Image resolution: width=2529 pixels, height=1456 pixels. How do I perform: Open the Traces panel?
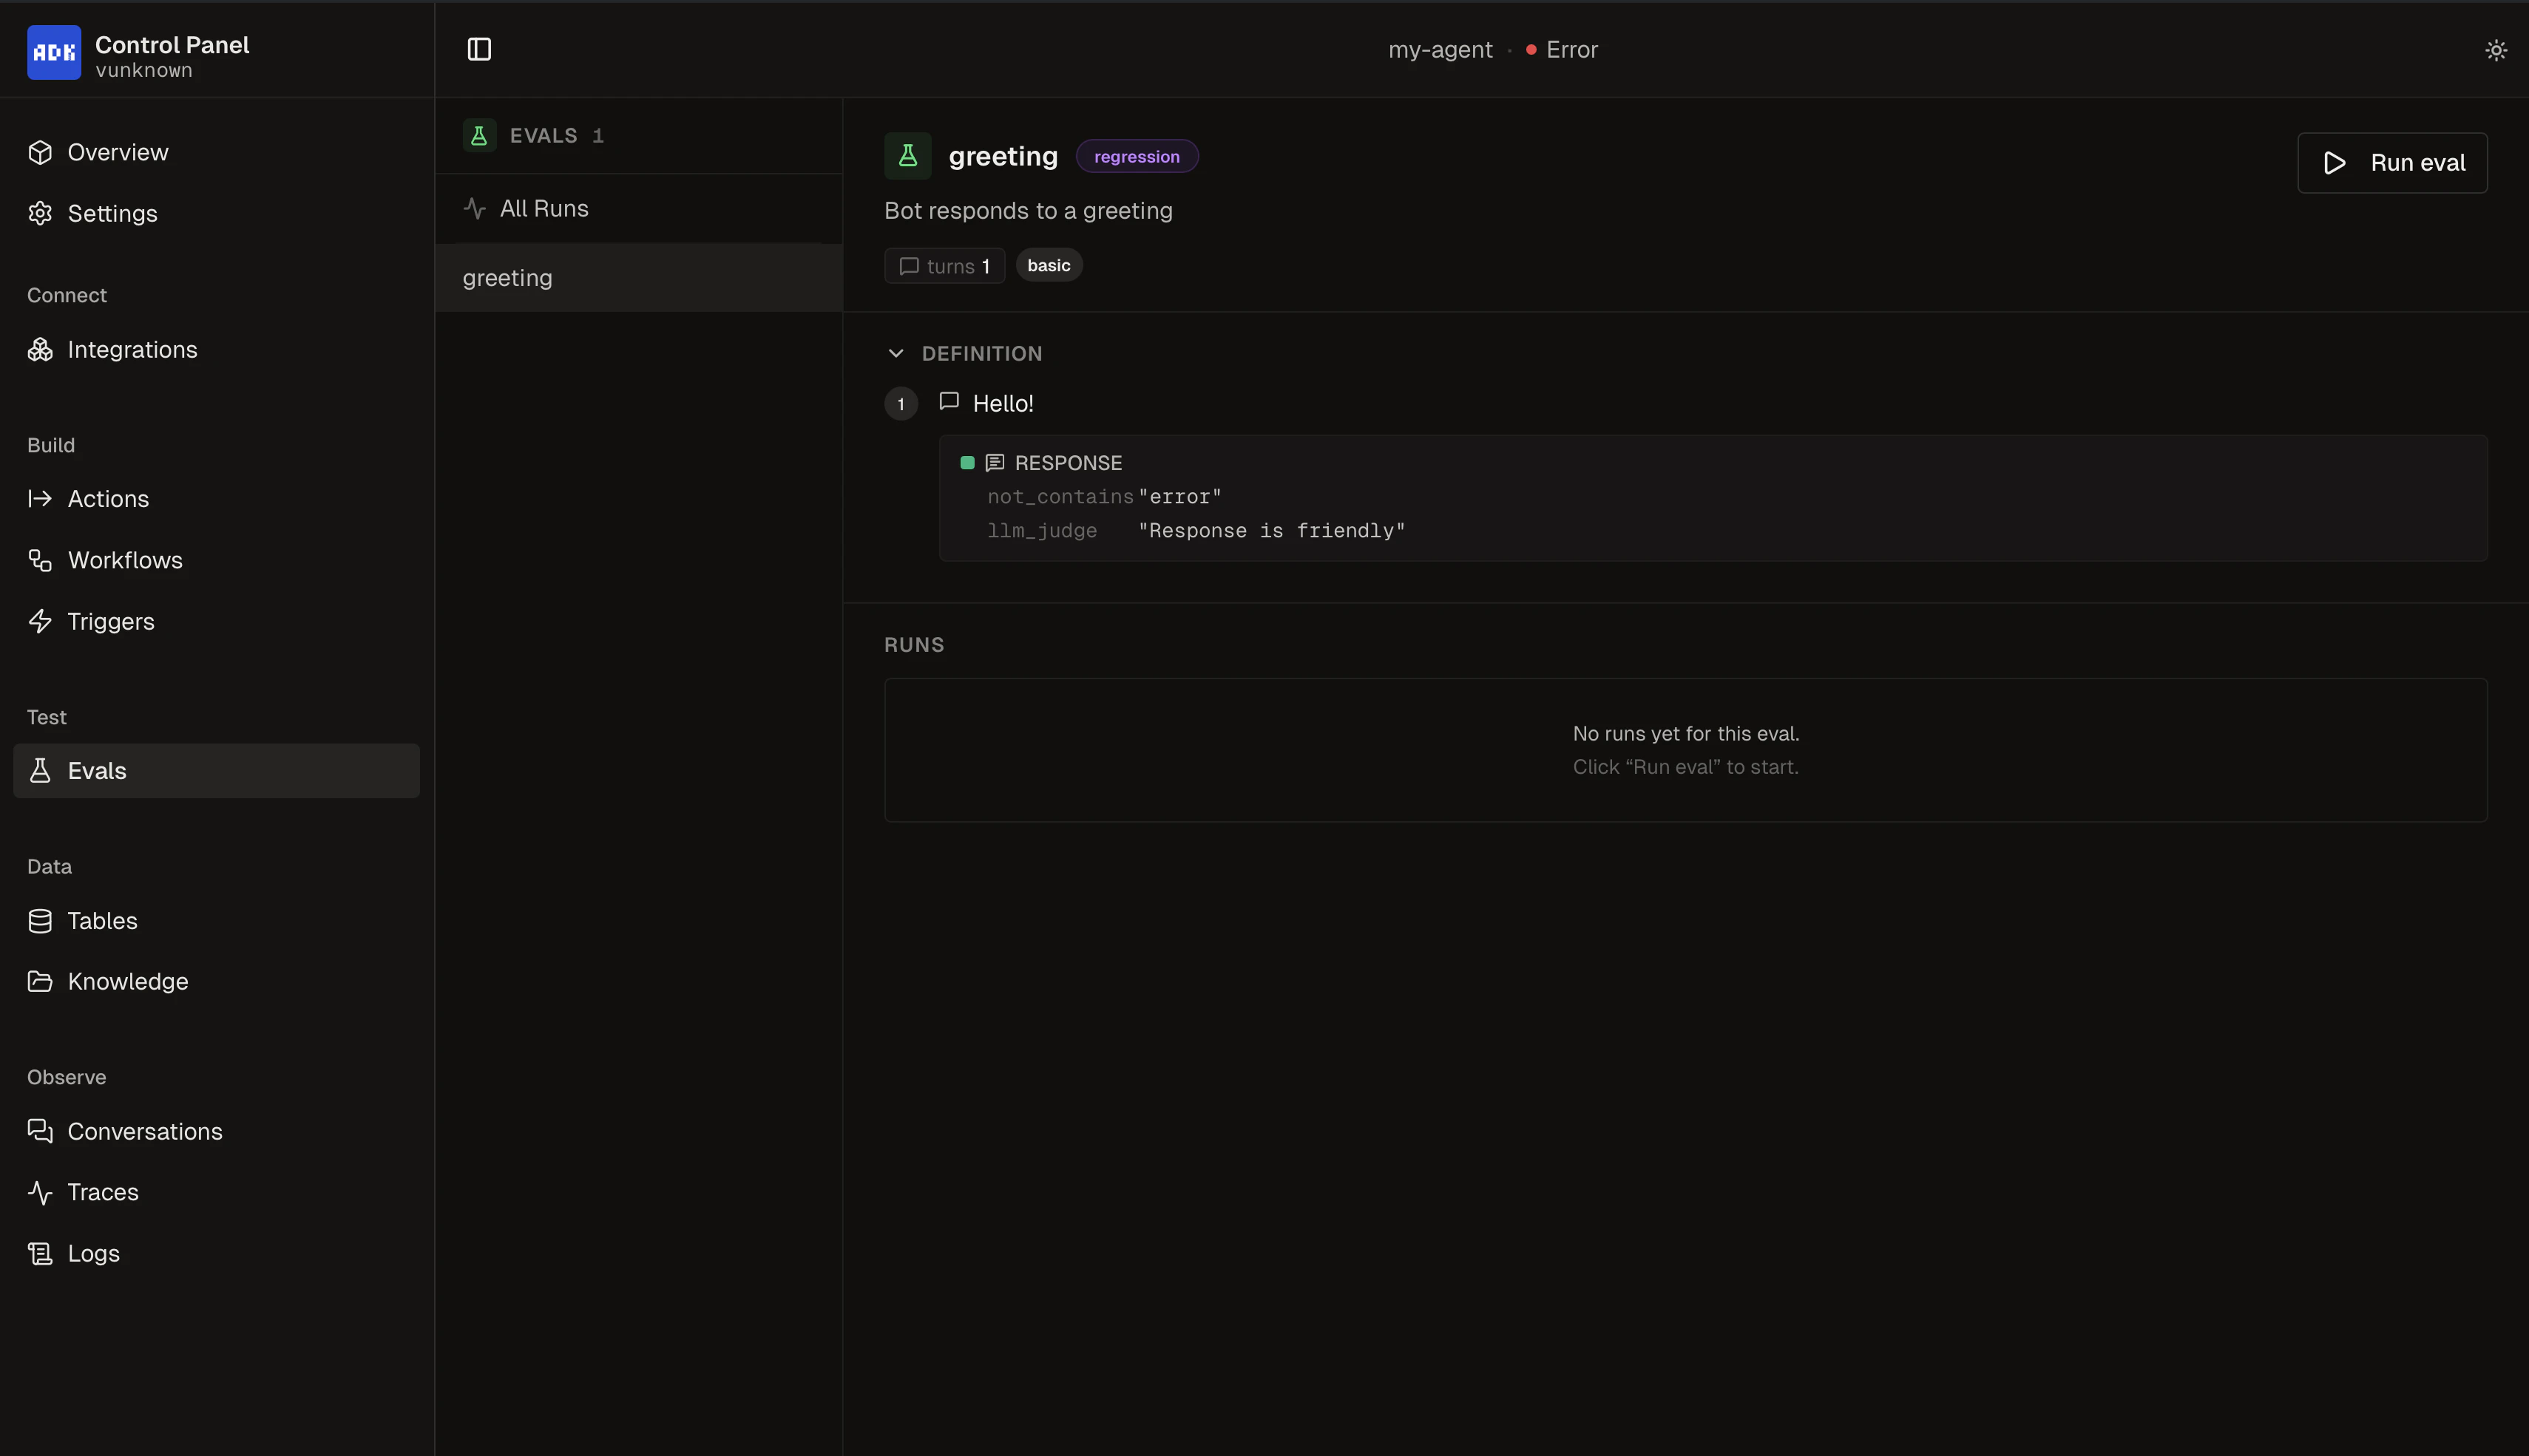pyautogui.click(x=103, y=1191)
